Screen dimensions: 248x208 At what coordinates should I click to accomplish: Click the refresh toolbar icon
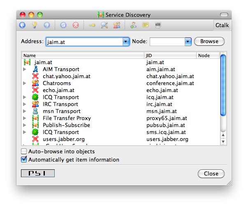63,25
